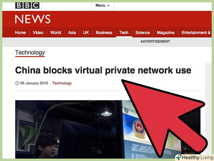This screenshot has height=161, width=214.
Task: Open the Asia news section
Action: click(72, 32)
